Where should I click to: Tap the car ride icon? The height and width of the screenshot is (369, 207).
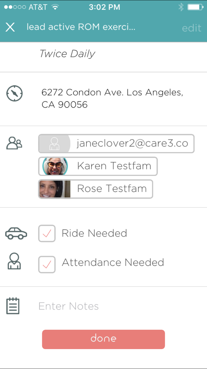[16, 233]
